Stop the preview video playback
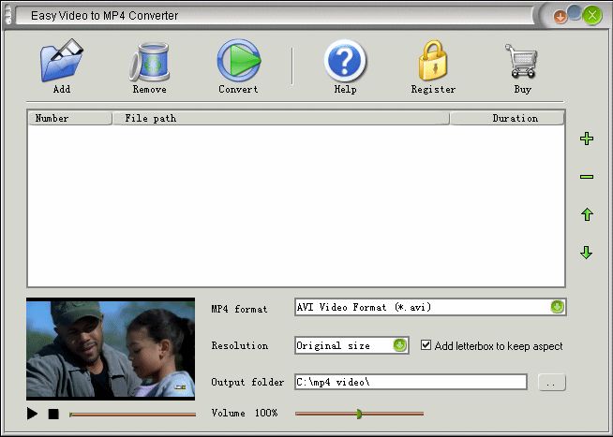Viewport: 613px width, 437px height. click(x=53, y=414)
